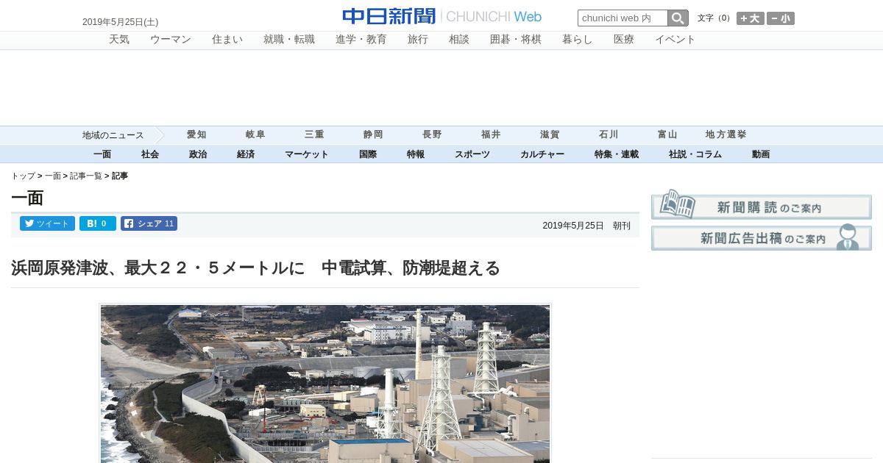883x463 pixels.
Task: Decrease text size with −小 button
Action: point(781,18)
